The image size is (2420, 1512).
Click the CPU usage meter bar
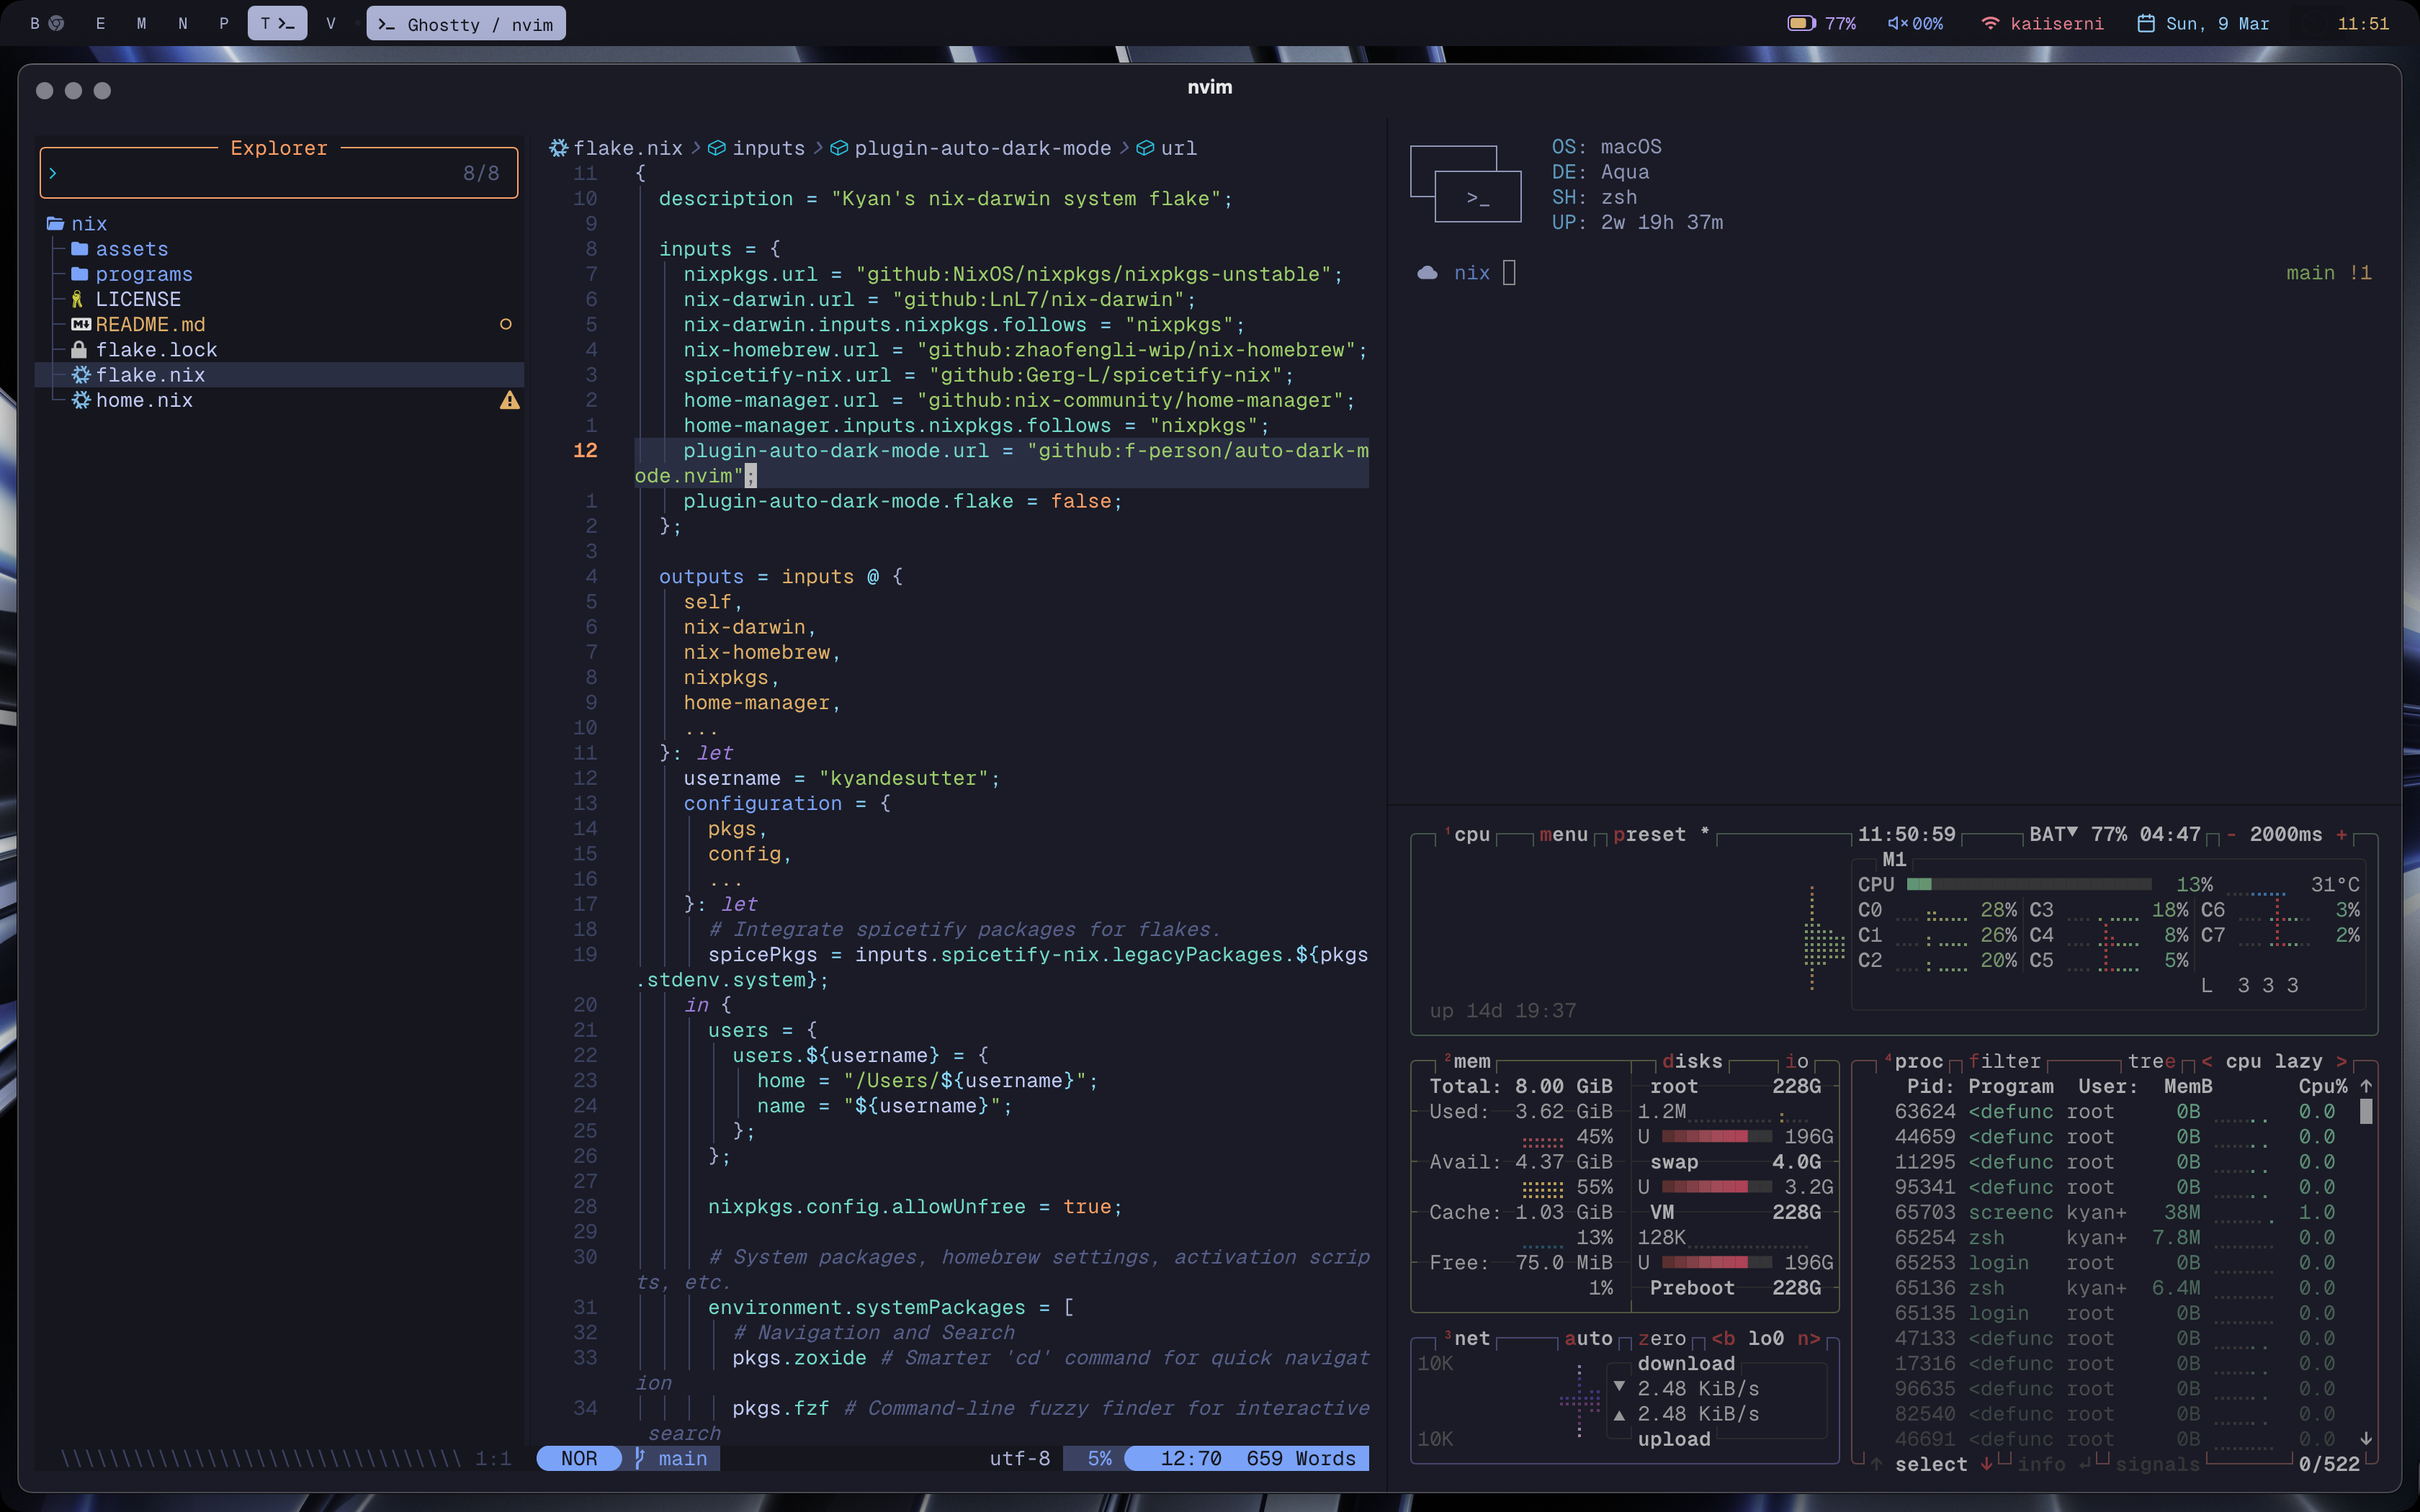[x=2029, y=884]
